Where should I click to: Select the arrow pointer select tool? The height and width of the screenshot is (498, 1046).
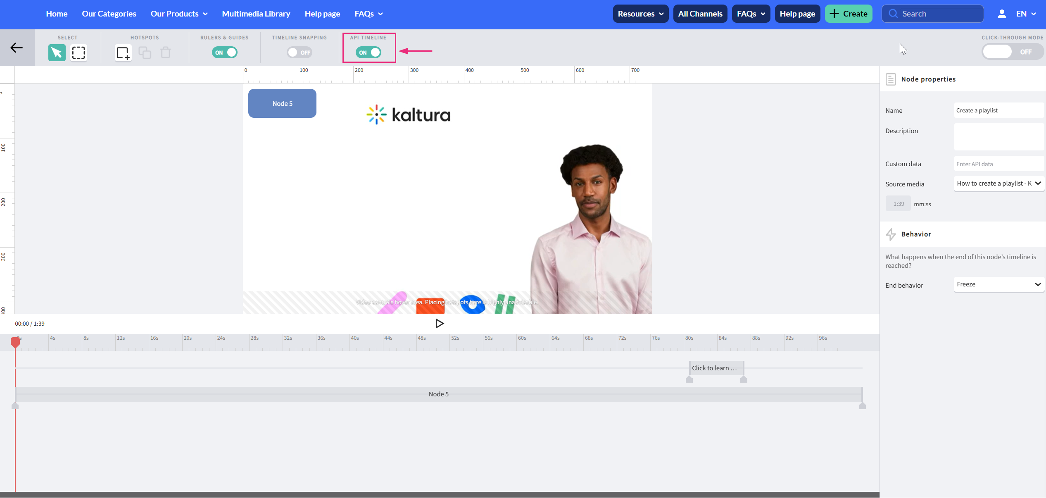(x=57, y=52)
